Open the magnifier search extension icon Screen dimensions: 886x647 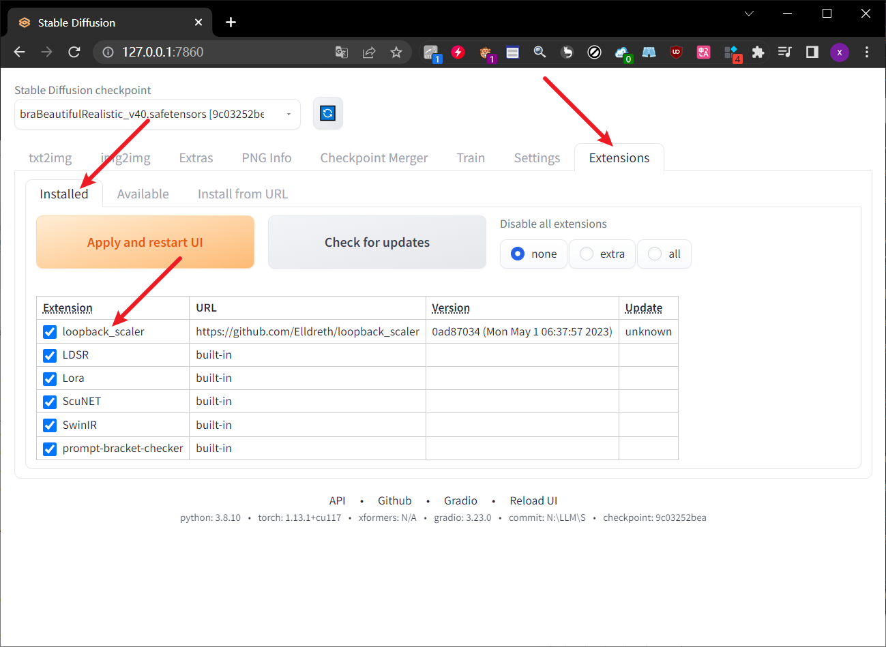click(540, 52)
